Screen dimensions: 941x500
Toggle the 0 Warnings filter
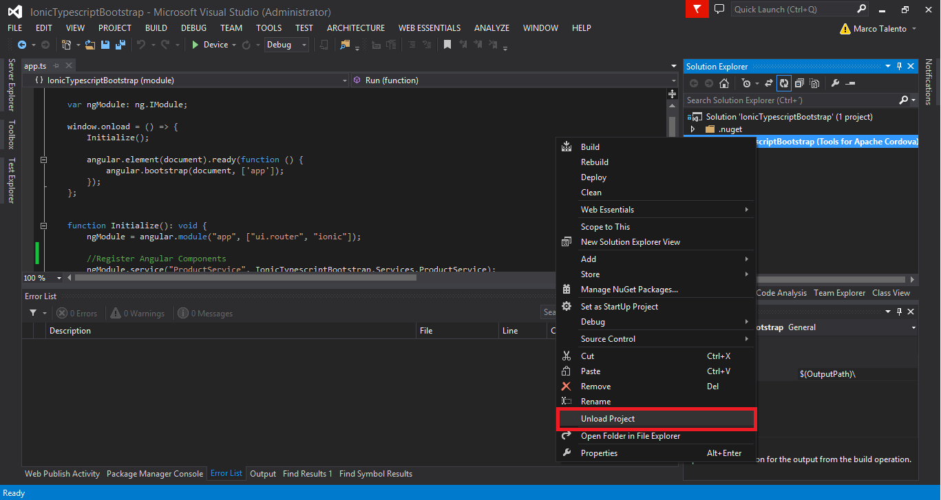(138, 314)
